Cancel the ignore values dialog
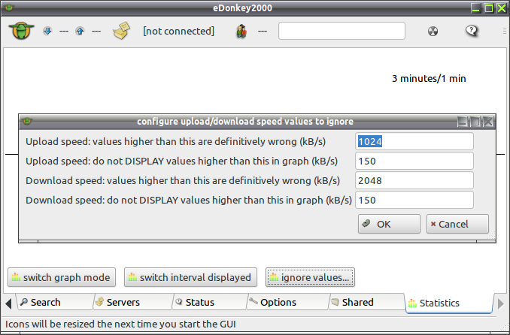 [457, 224]
